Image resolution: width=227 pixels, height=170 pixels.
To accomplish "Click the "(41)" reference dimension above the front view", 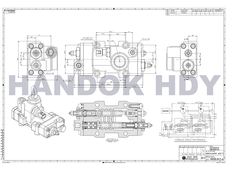I will click(x=103, y=34).
